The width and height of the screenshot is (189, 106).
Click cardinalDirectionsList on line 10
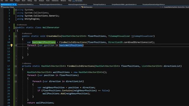(138, 42)
